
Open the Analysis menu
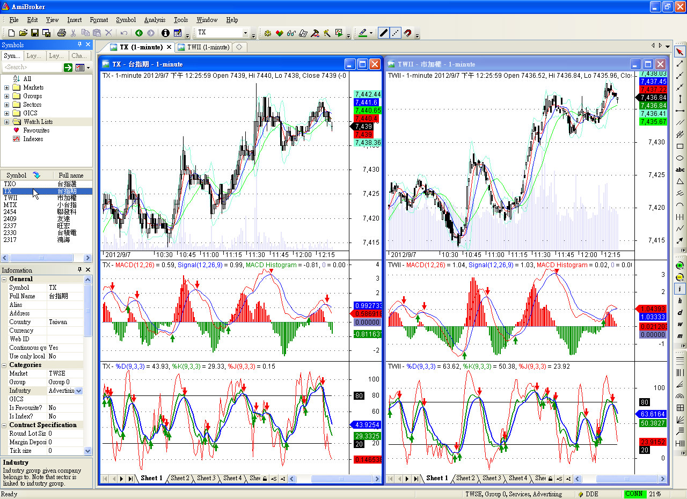[155, 20]
